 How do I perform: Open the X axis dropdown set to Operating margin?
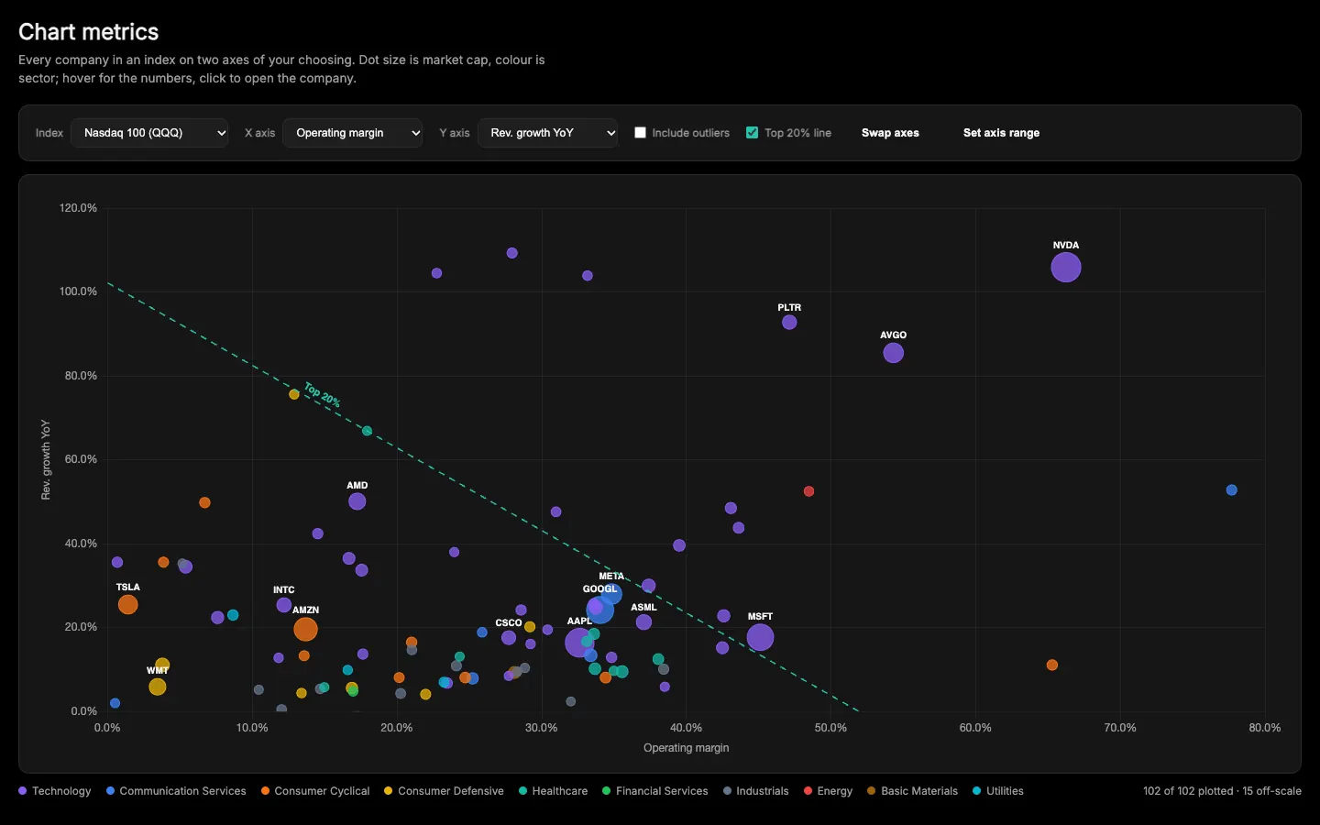(353, 133)
